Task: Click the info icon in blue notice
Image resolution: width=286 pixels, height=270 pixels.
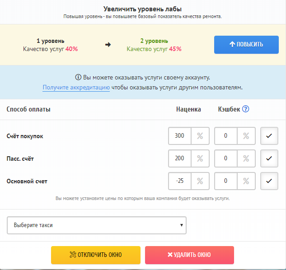Action: click(78, 77)
